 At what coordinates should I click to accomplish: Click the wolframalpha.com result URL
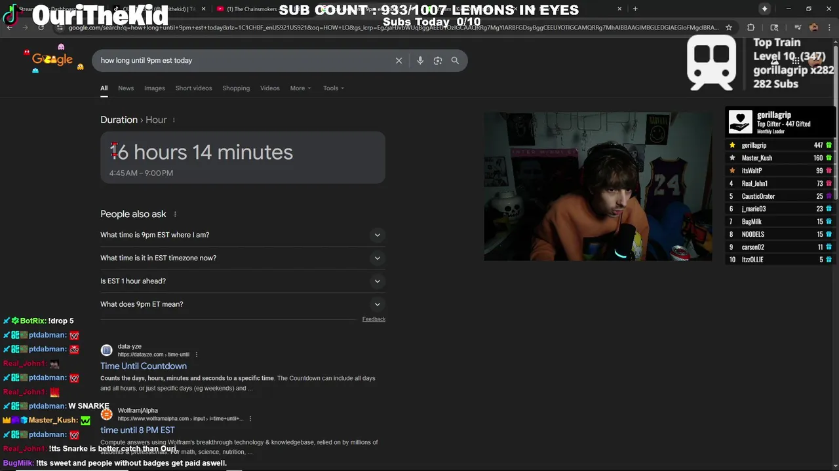click(x=180, y=419)
